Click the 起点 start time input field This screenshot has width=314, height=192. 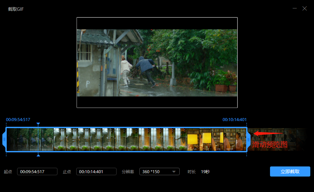click(37, 171)
